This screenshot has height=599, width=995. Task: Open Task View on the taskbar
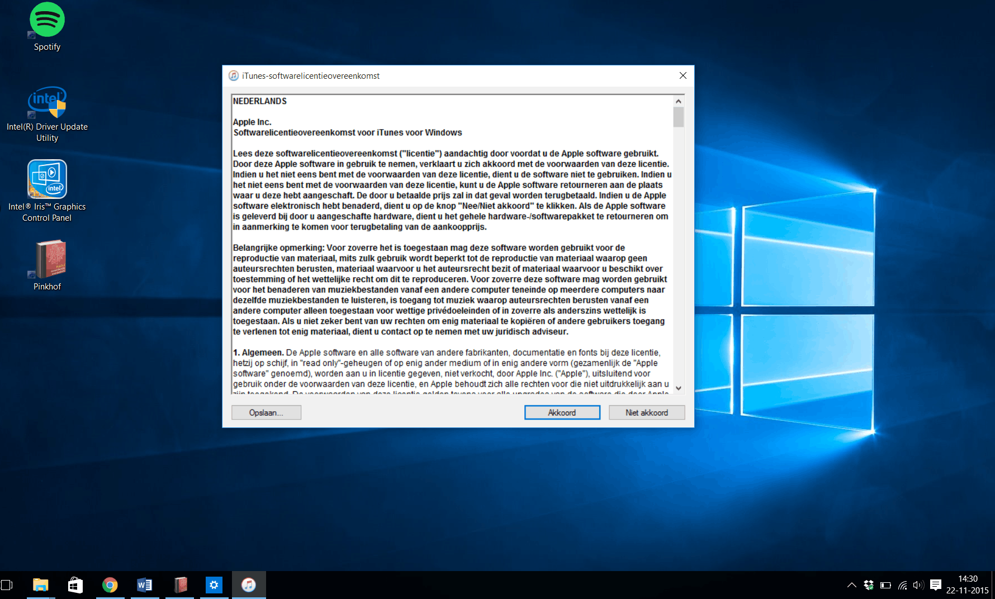[x=7, y=585]
